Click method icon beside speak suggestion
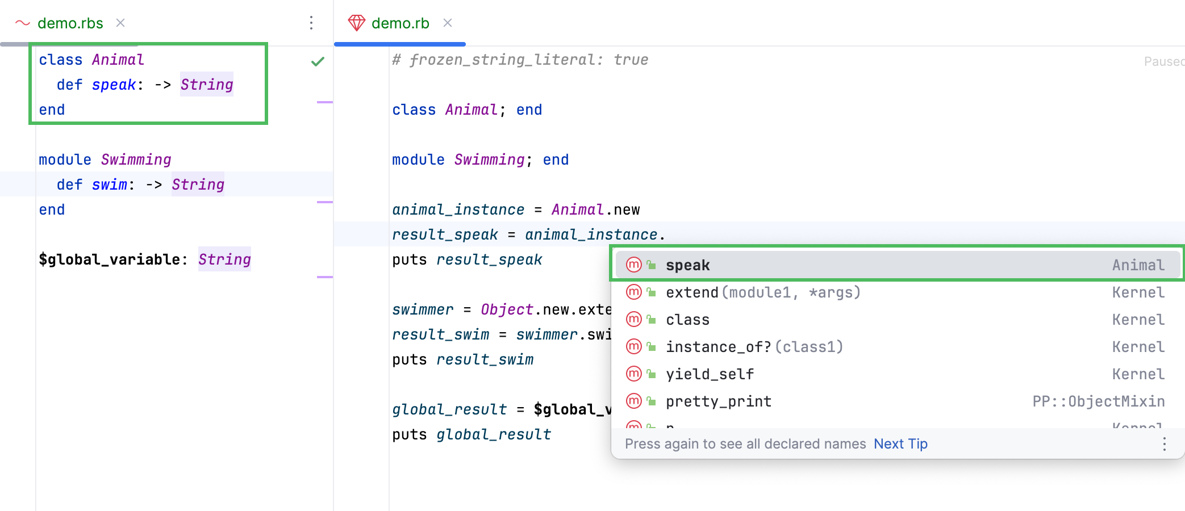The image size is (1185, 511). (x=633, y=265)
